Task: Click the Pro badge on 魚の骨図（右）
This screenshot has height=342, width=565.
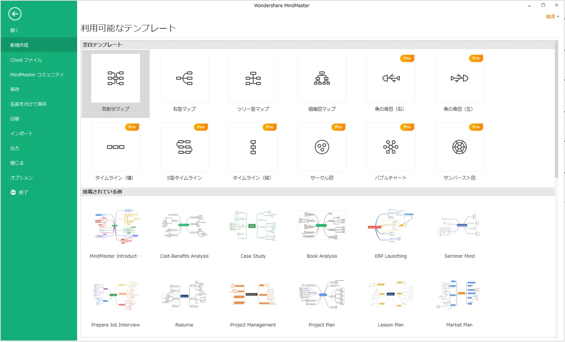Action: [x=407, y=58]
